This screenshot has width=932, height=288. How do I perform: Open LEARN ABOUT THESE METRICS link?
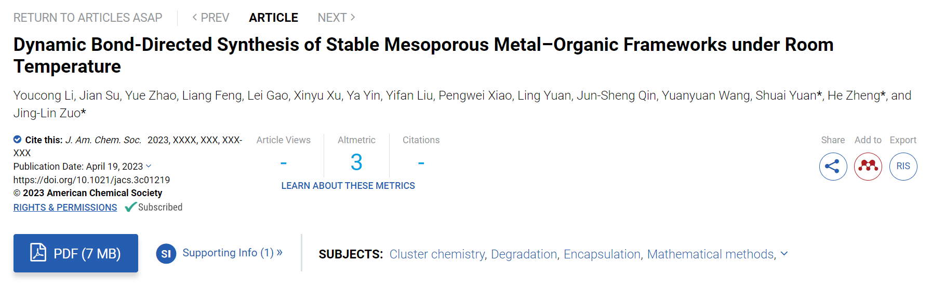348,186
